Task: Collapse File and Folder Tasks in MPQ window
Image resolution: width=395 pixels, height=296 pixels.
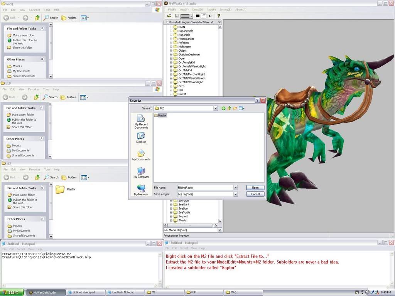Action: coord(42,29)
